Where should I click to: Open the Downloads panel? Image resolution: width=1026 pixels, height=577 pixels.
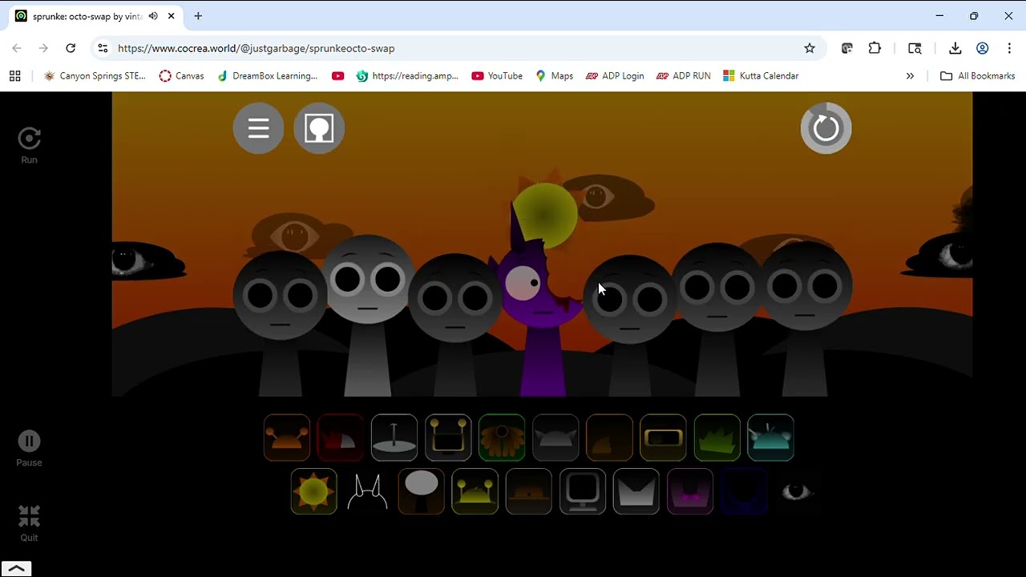955,48
